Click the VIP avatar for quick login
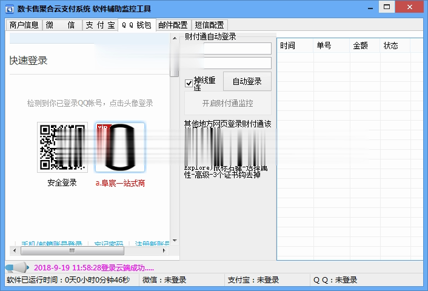Viewport: 428px width, 291px height. 120,147
